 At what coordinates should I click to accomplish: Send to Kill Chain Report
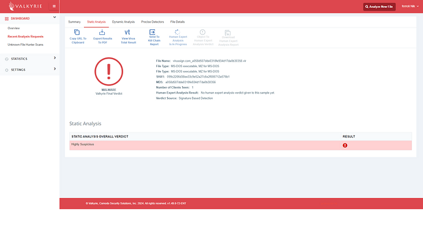click(154, 37)
